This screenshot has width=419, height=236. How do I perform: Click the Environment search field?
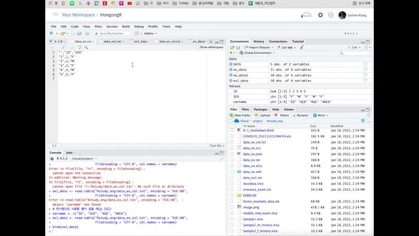pyautogui.click(x=355, y=54)
